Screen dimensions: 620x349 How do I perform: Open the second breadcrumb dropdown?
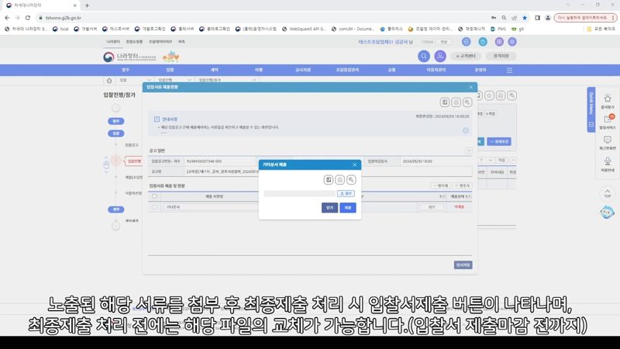[x=175, y=80]
